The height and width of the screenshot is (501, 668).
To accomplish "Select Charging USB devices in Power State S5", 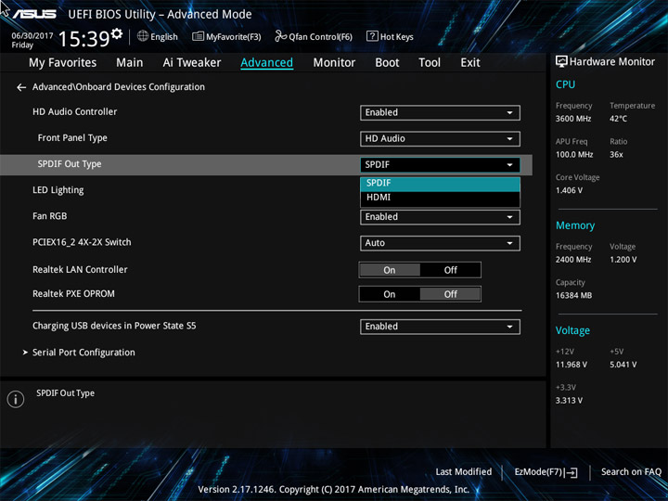I will coord(114,326).
